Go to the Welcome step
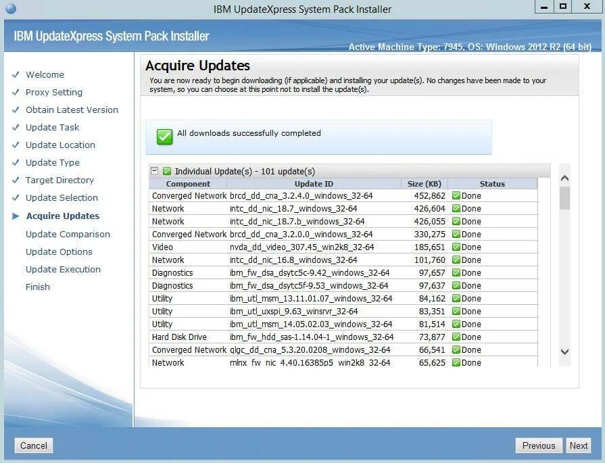605x463 pixels. (x=45, y=74)
